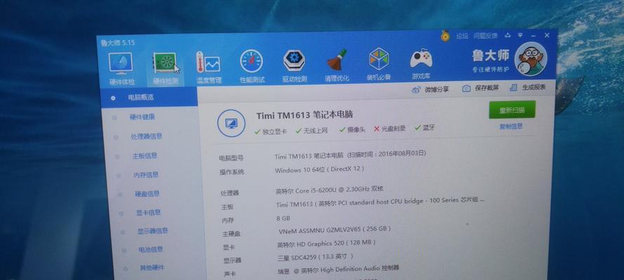Click the round computer monitor icon beside Timi TM1613
This screenshot has height=280, width=624.
231,123
